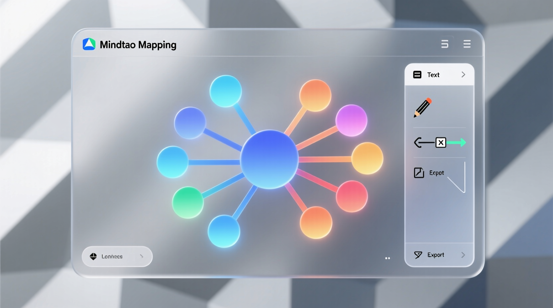The image size is (553, 308).
Task: Click the "Mindtao Mapping" title text
Action: 138,45
